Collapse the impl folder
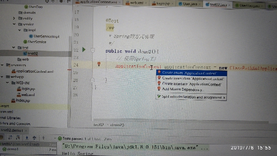 pos(20,30)
